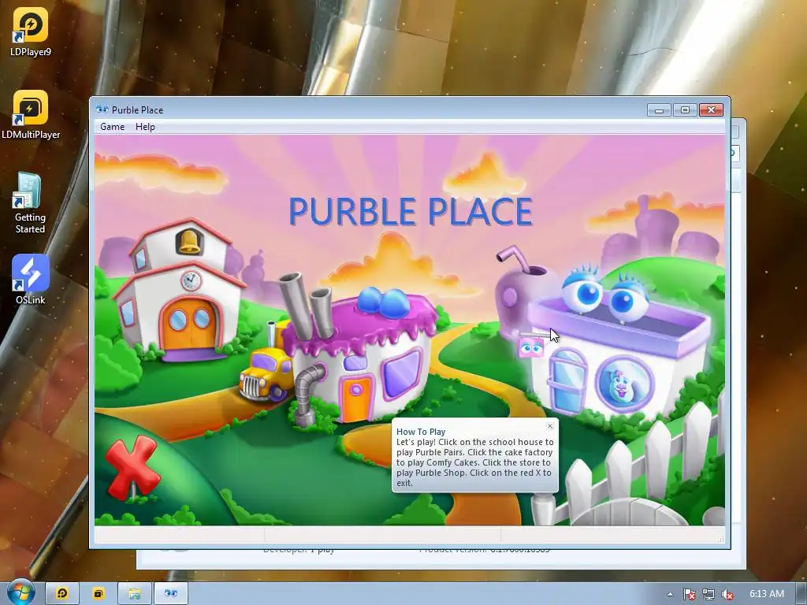Click the Show desktop strip at the taskbar end

pyautogui.click(x=801, y=594)
